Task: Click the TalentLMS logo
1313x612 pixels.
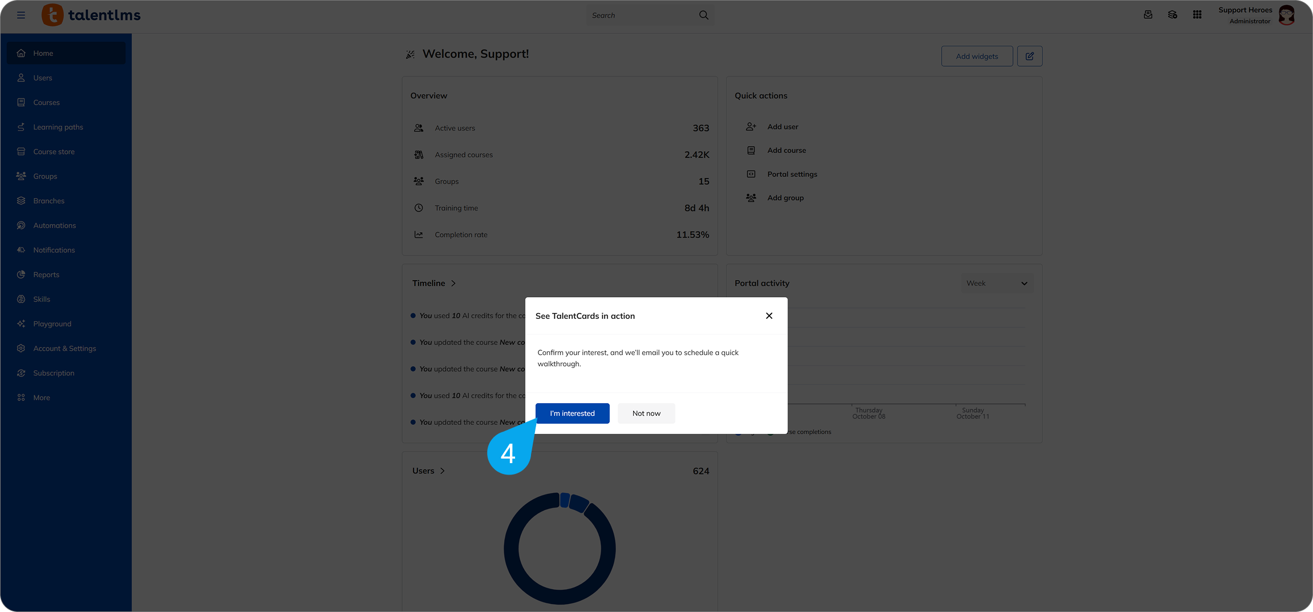Action: 91,15
